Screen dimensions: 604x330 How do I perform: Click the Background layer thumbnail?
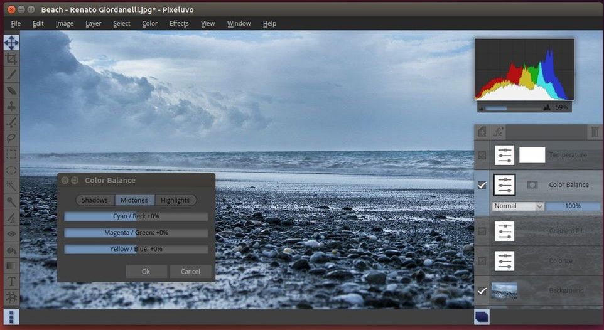point(504,291)
